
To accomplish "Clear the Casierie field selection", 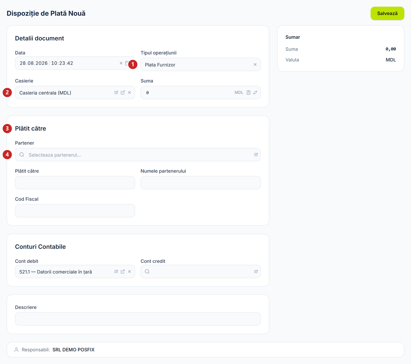I will tap(129, 92).
